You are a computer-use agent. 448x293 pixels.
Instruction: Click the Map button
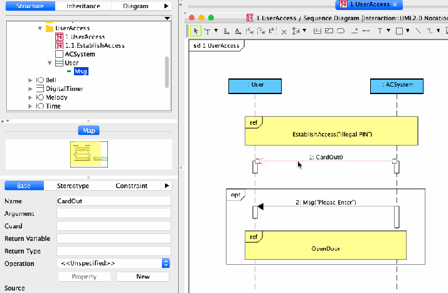tap(88, 131)
